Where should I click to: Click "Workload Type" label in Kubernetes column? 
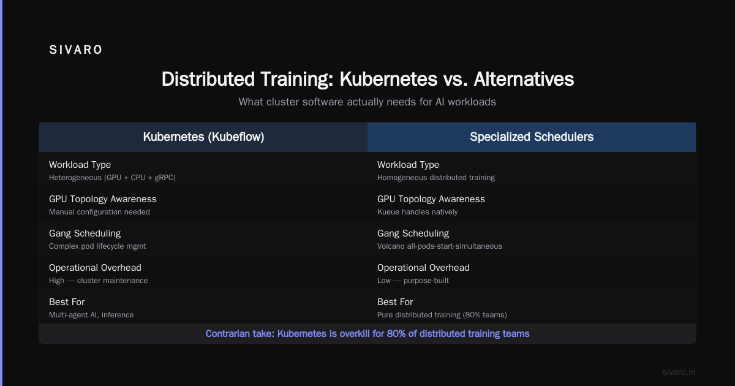pos(80,165)
